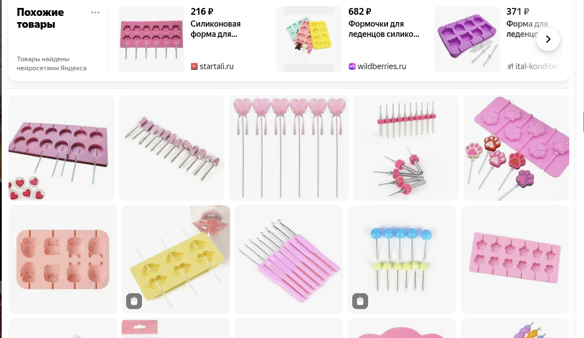Image resolution: width=584 pixels, height=338 pixels.
Task: Open the pink heart lollipop sticks image
Action: 289,148
